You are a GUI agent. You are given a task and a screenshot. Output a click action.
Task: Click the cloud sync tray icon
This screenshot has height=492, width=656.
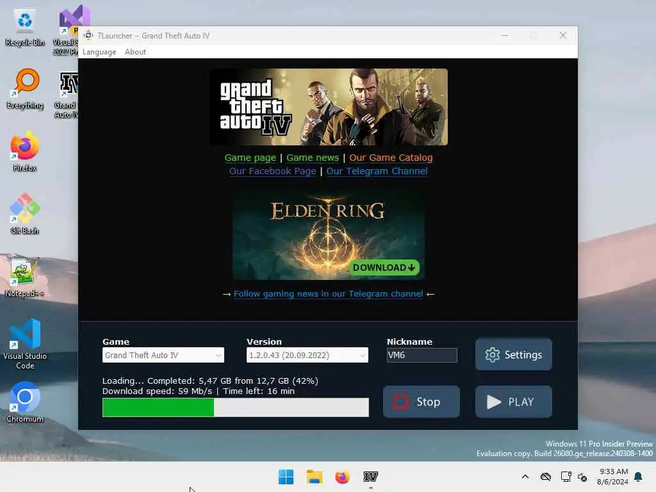point(546,477)
